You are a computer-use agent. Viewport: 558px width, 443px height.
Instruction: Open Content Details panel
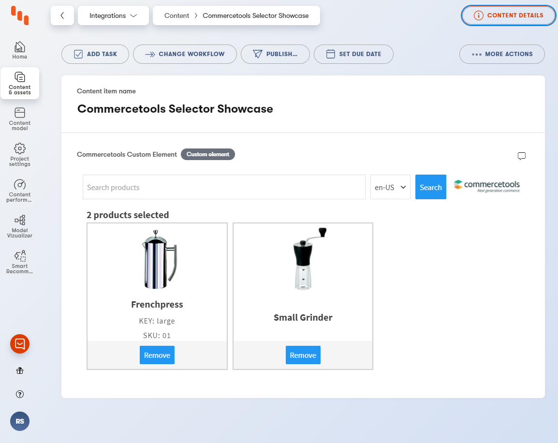pyautogui.click(x=509, y=15)
